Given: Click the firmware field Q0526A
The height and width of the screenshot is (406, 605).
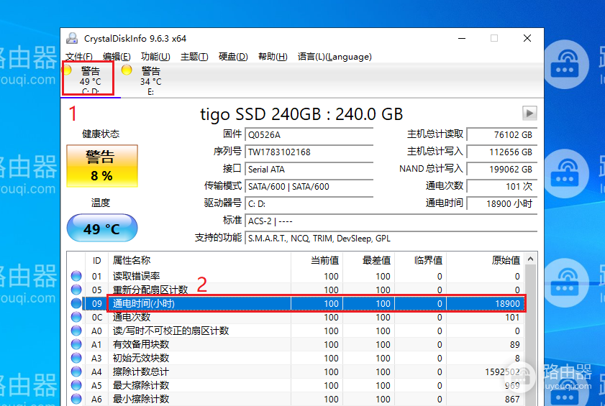Looking at the screenshot, I should click(309, 134).
